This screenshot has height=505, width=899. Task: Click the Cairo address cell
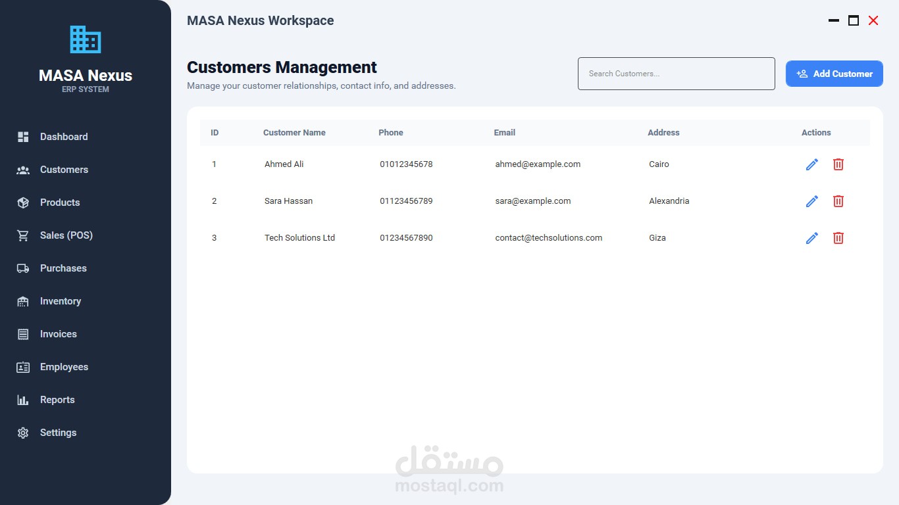tap(659, 164)
